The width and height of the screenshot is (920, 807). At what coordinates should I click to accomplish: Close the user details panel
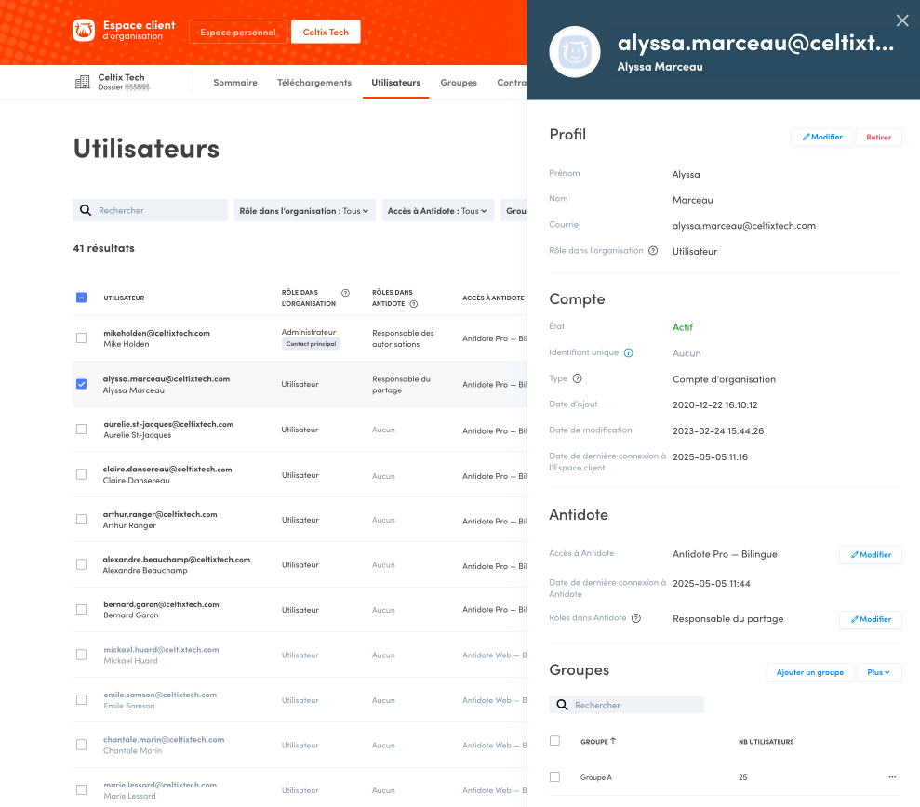(x=901, y=20)
